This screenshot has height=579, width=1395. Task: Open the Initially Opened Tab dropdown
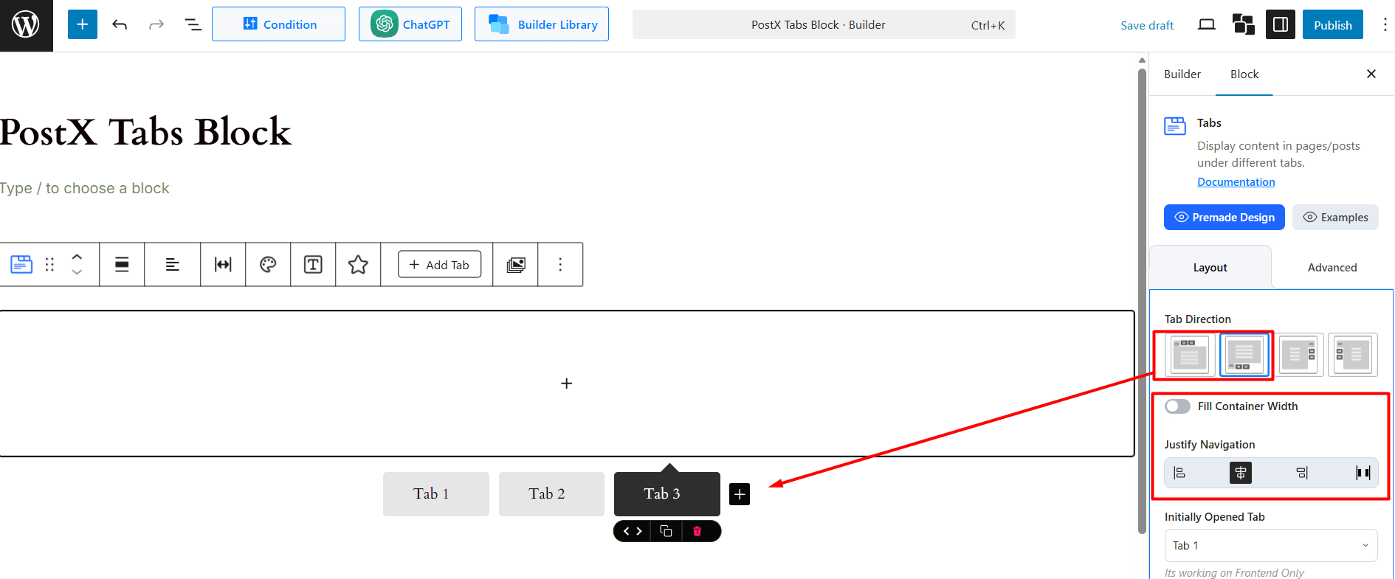[x=1270, y=546]
